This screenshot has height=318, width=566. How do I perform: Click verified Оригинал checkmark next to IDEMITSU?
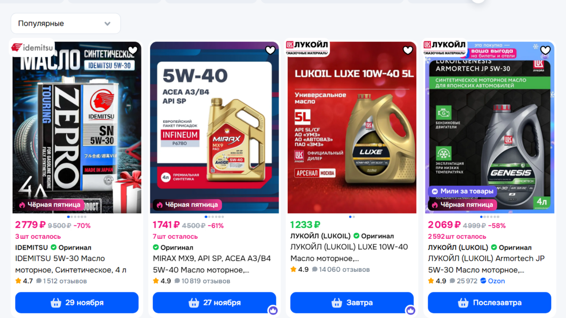point(54,247)
